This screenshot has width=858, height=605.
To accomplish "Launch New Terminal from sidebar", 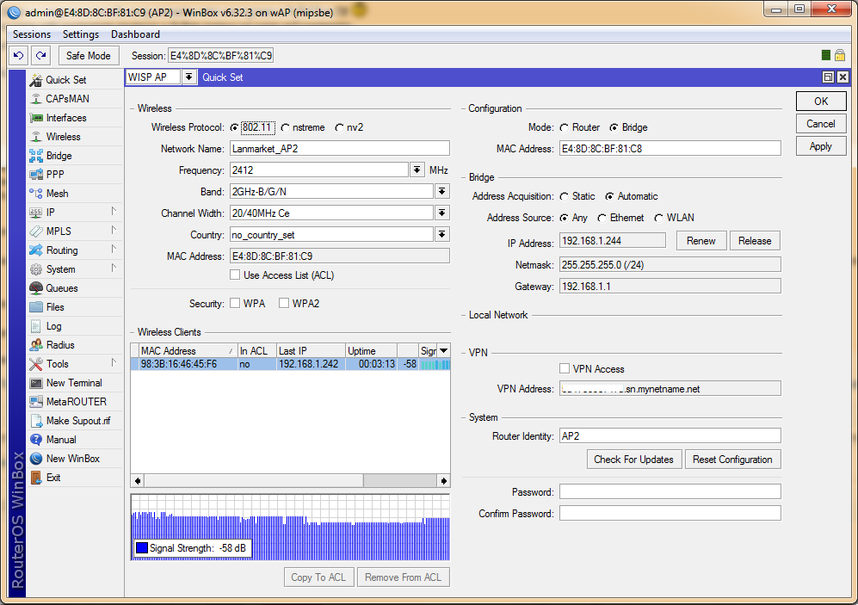I will [x=36, y=383].
